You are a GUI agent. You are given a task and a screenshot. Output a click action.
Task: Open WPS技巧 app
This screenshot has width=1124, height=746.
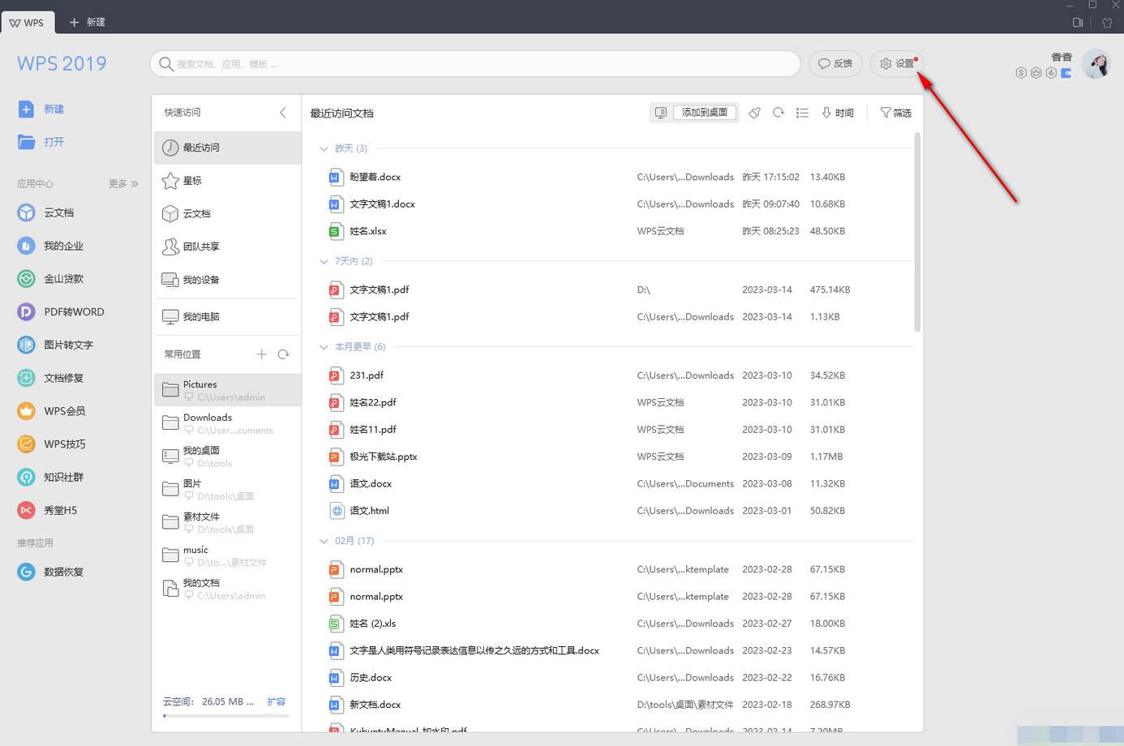51,444
